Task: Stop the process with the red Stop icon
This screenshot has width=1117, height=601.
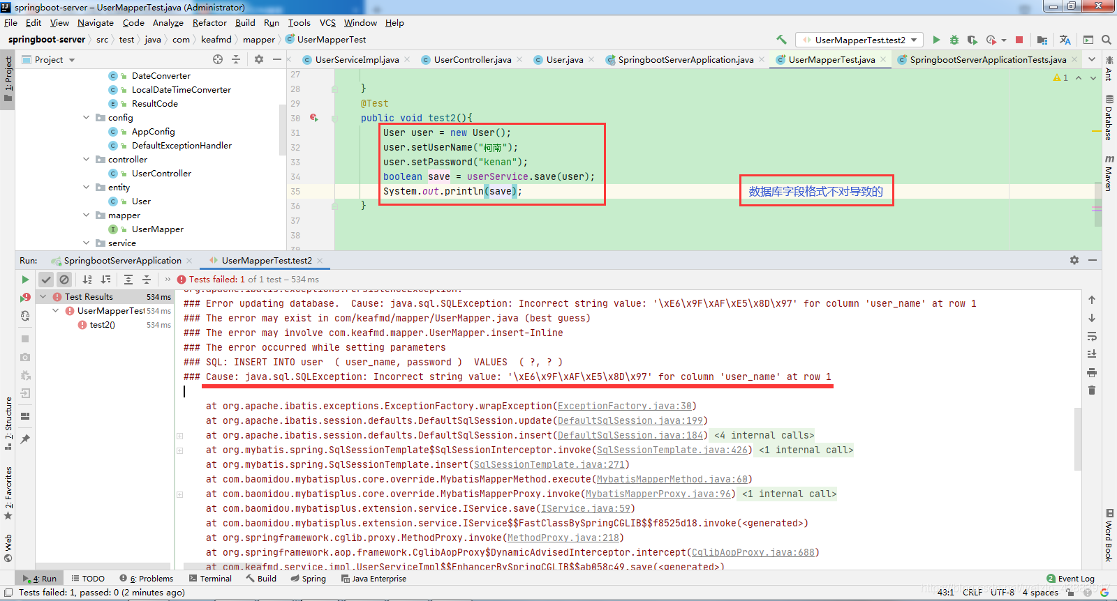Action: coord(1019,40)
